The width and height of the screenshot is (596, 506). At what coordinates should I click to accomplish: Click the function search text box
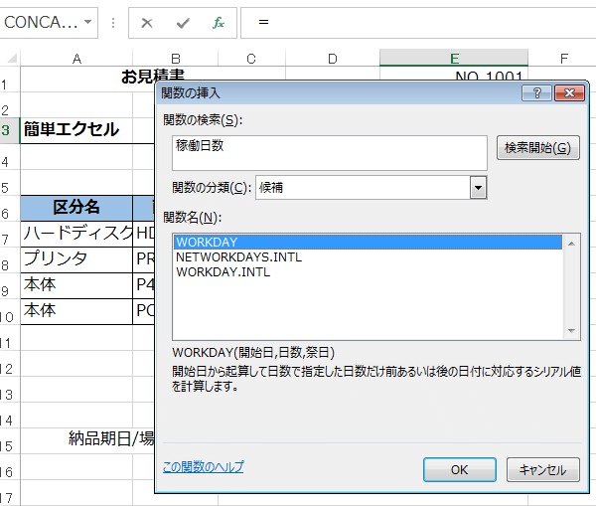(328, 151)
